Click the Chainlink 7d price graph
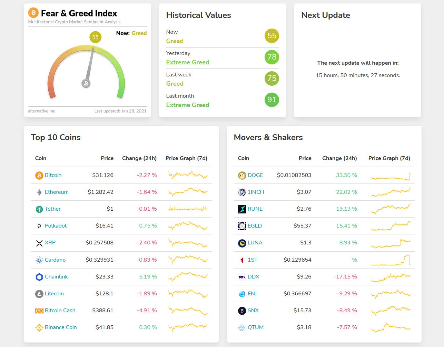 coord(188,277)
